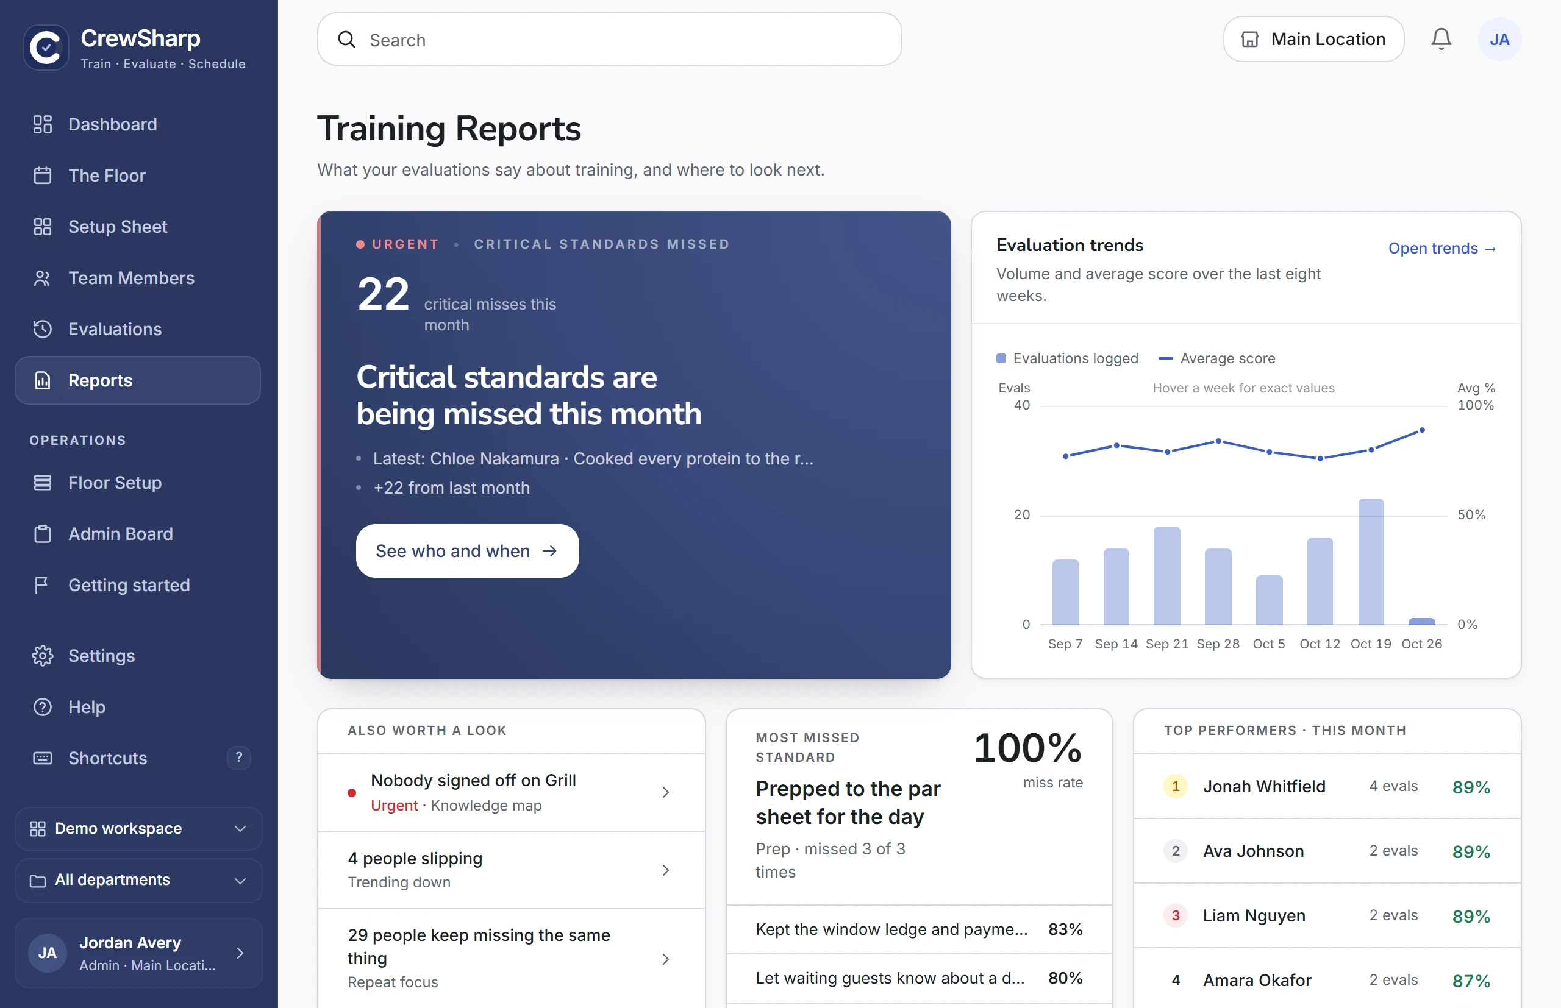Go to The Floor section

click(x=138, y=176)
